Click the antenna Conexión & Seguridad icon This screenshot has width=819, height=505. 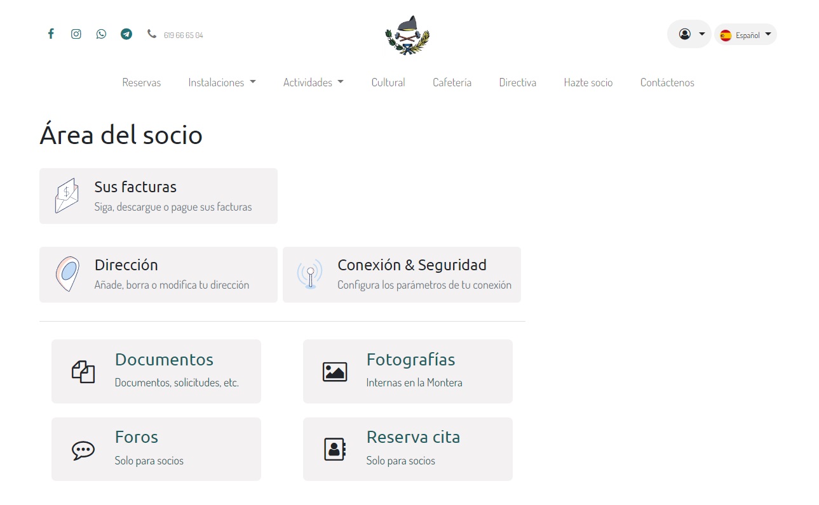coord(310,274)
